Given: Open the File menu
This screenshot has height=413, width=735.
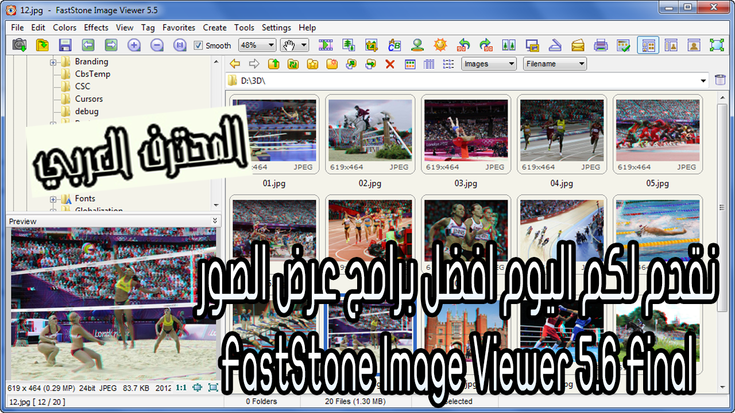Looking at the screenshot, I should coord(17,28).
